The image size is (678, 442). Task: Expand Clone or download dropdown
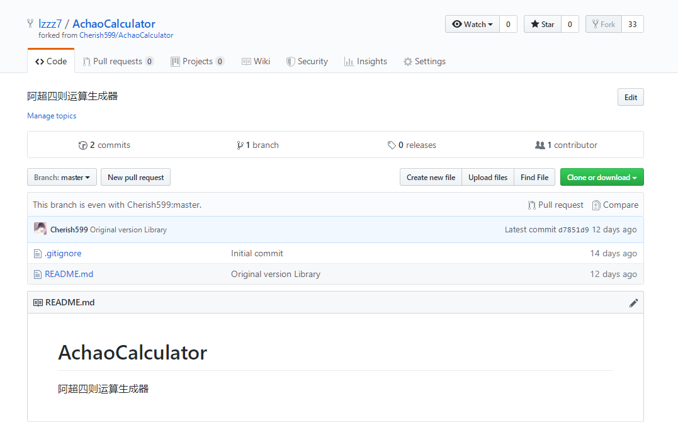[x=602, y=178]
